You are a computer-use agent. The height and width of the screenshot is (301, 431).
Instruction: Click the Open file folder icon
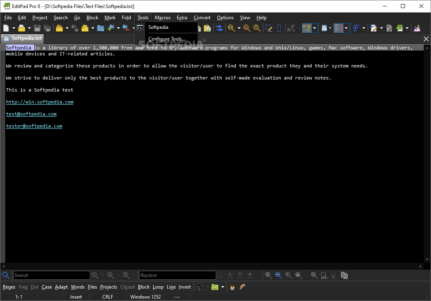click(x=22, y=28)
